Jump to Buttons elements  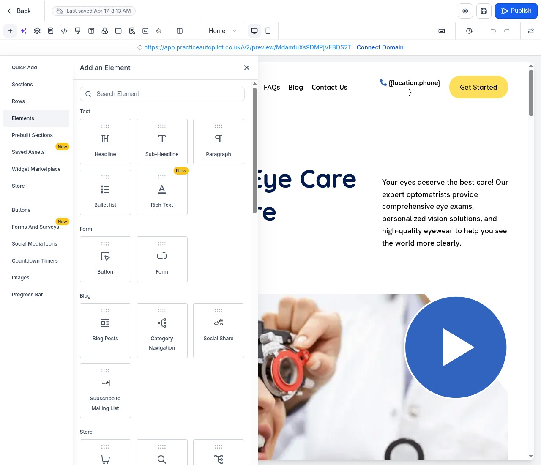36,210
